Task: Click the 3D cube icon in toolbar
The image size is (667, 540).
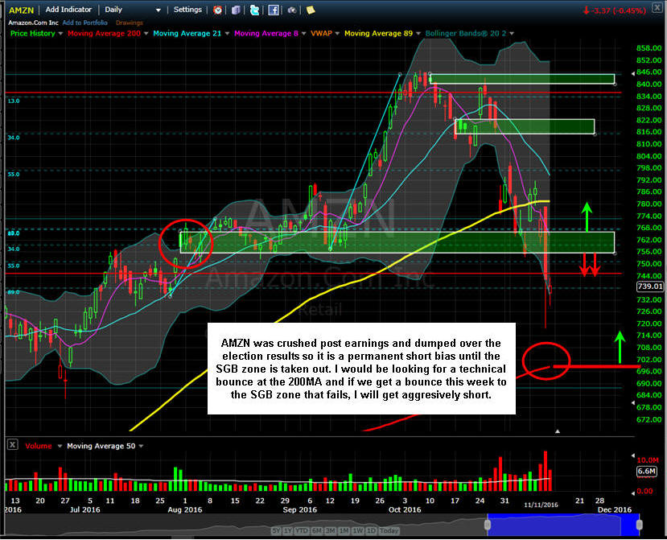Action: tap(236, 10)
